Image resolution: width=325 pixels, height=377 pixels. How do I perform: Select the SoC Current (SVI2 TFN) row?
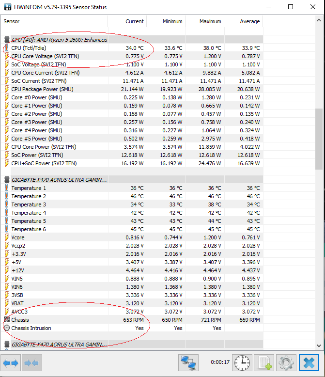[x=132, y=81]
